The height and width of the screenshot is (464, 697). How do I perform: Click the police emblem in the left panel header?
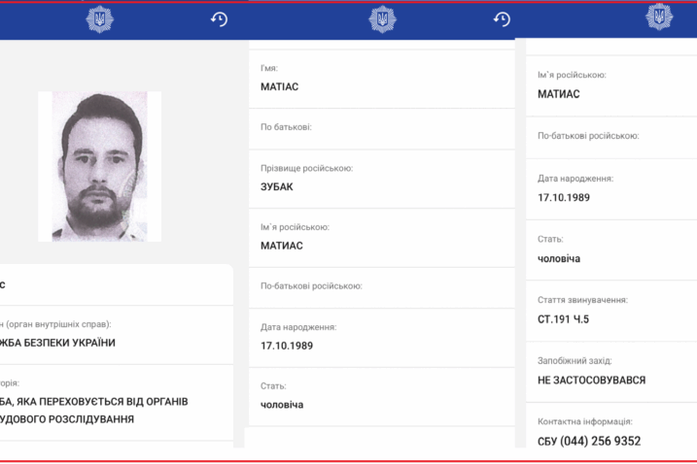tap(99, 19)
